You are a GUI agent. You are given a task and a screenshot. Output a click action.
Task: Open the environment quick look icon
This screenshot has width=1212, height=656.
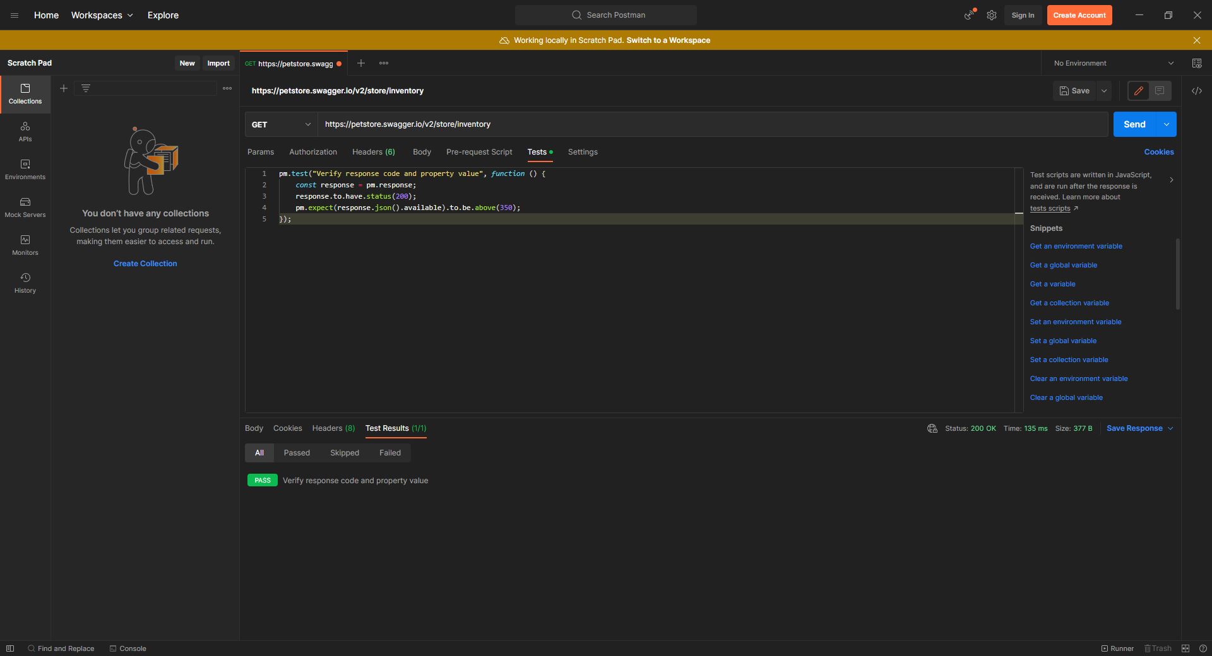pyautogui.click(x=1197, y=63)
